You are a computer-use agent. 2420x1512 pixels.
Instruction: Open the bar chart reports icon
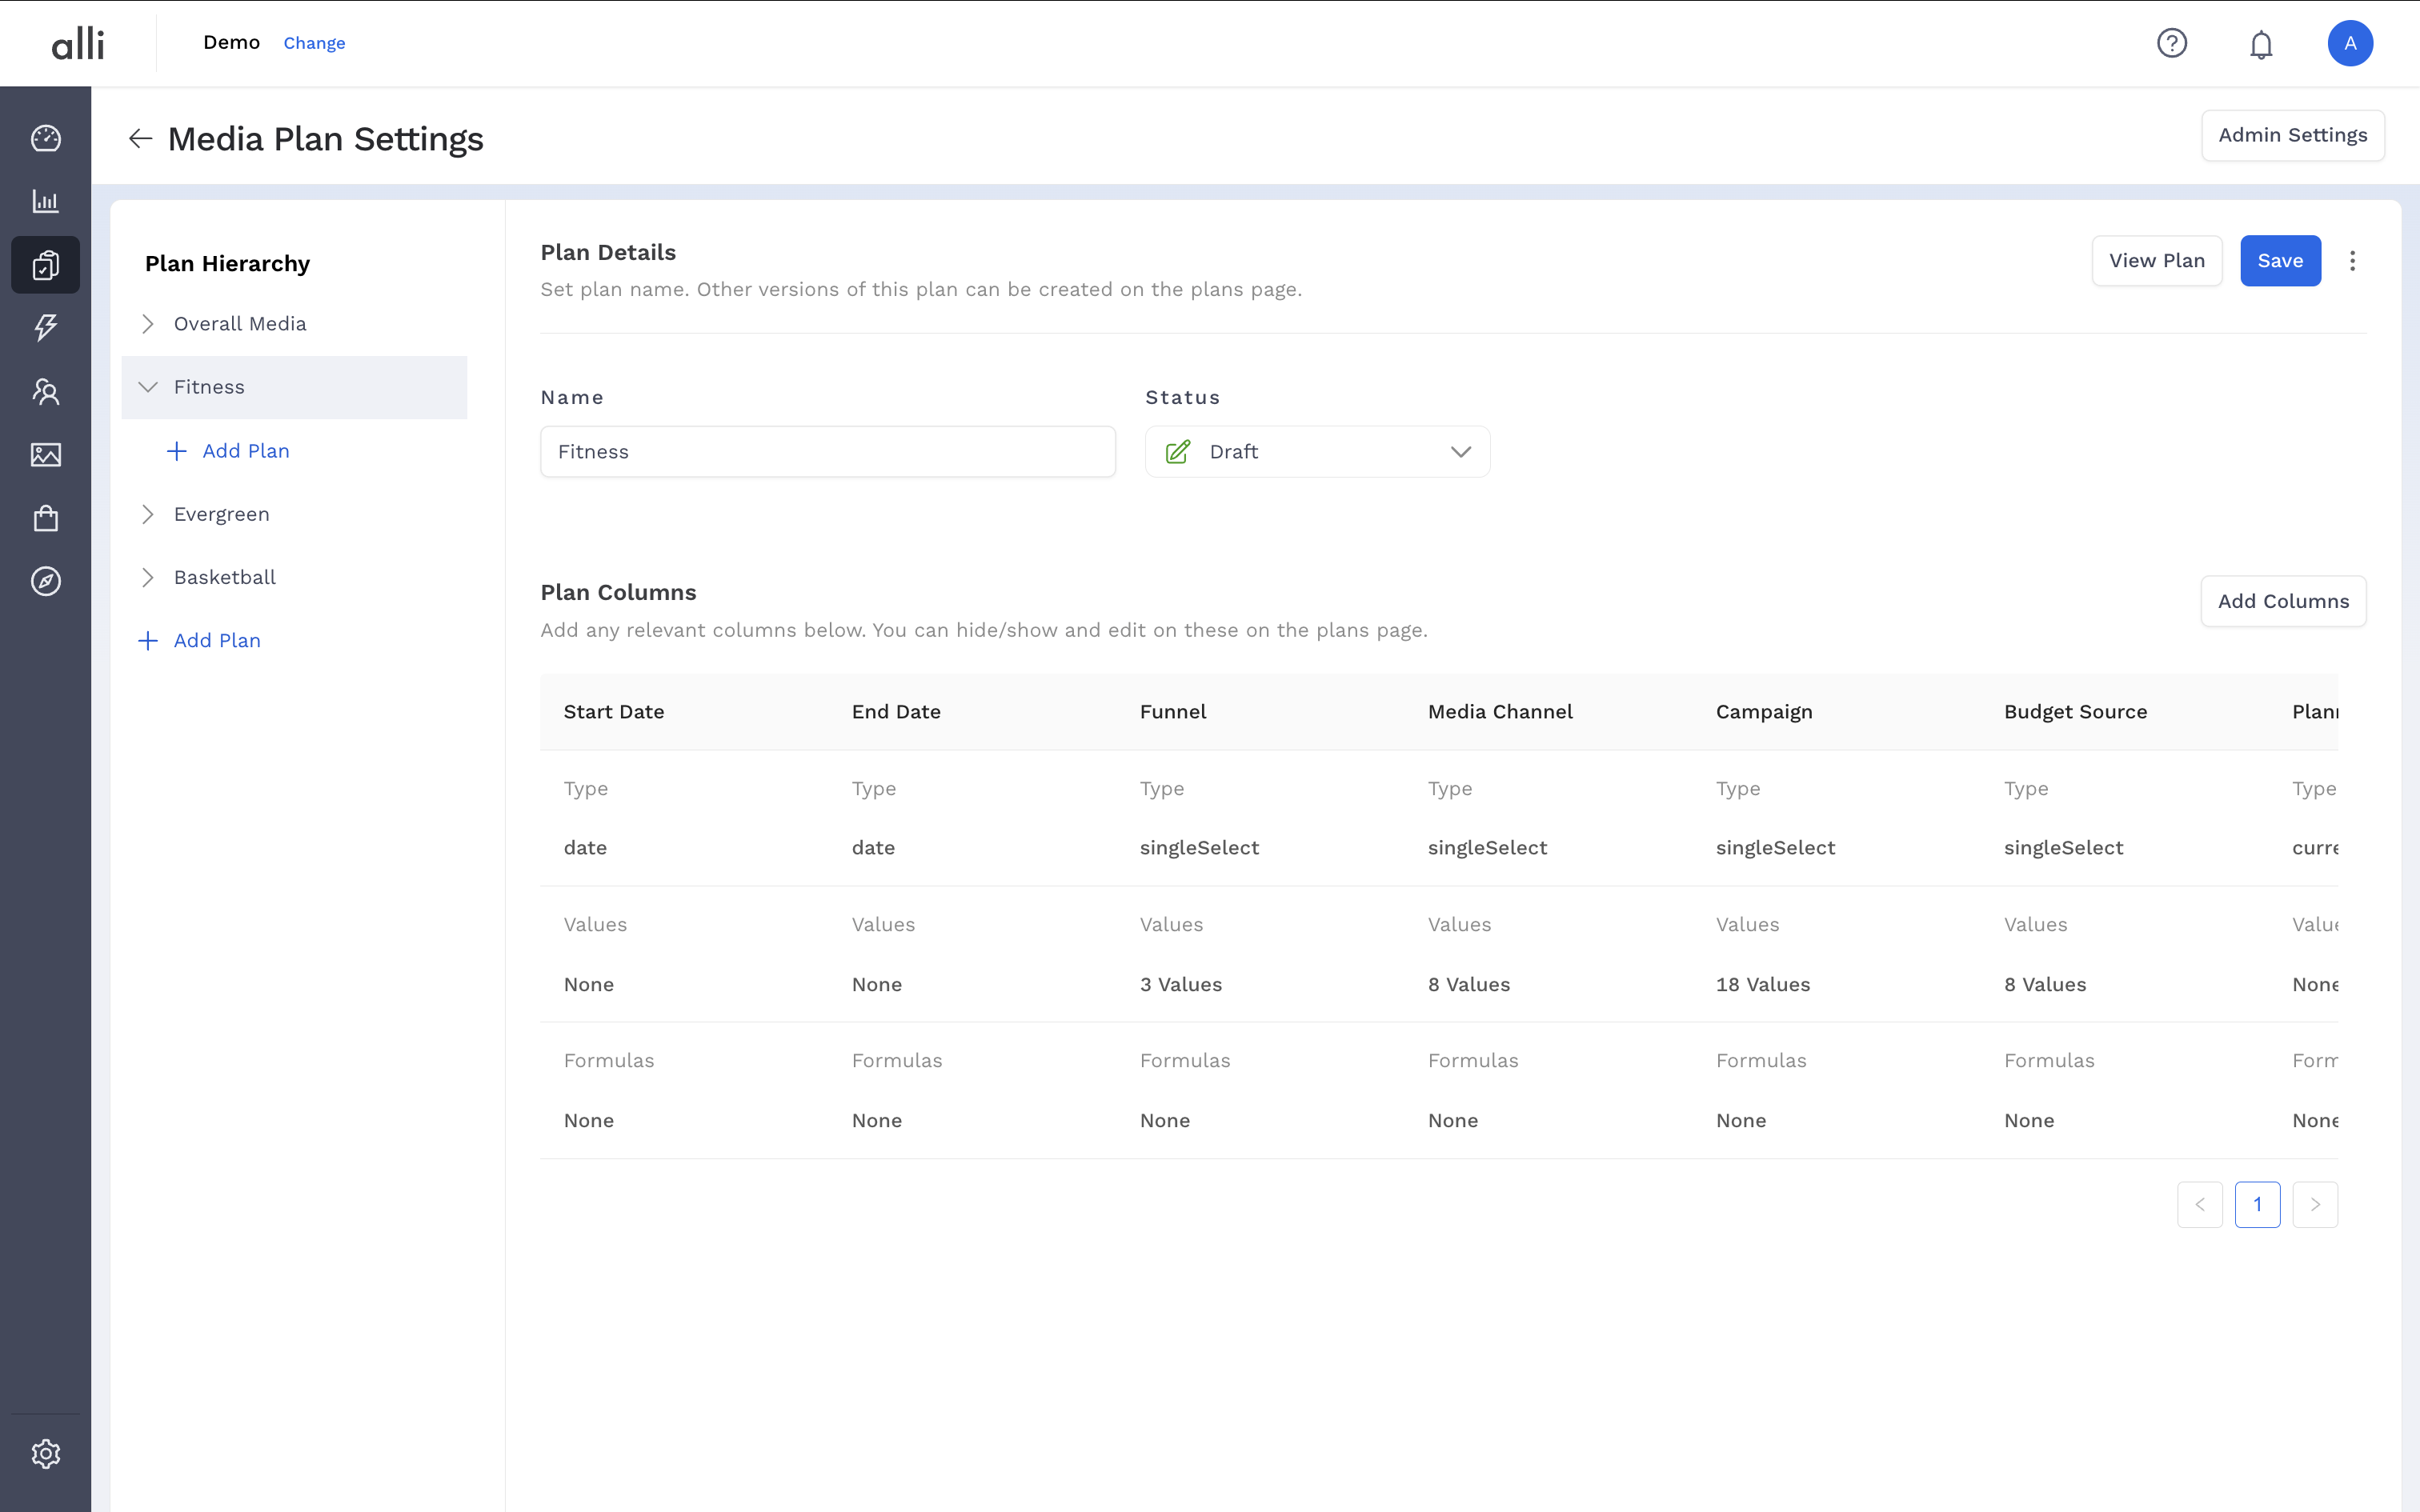(46, 201)
